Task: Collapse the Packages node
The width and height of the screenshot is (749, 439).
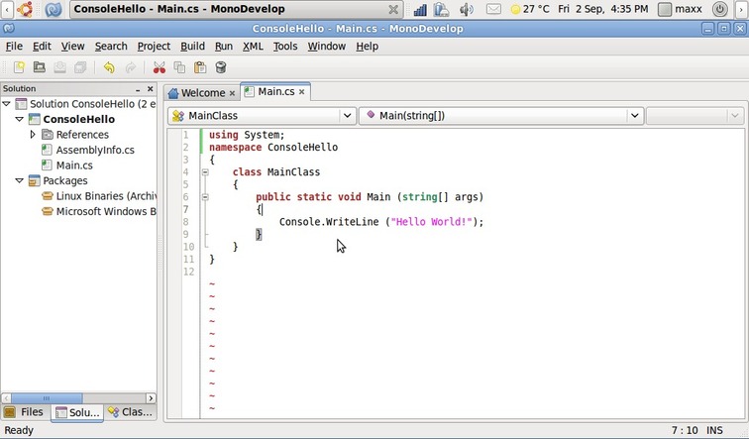Action: click(20, 180)
